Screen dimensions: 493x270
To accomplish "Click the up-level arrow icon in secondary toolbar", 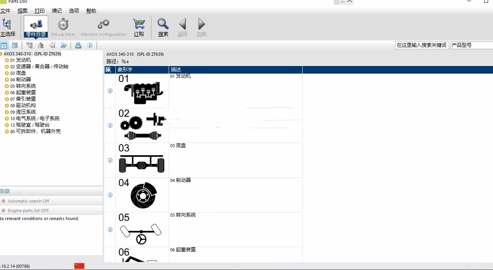I will click(41, 45).
